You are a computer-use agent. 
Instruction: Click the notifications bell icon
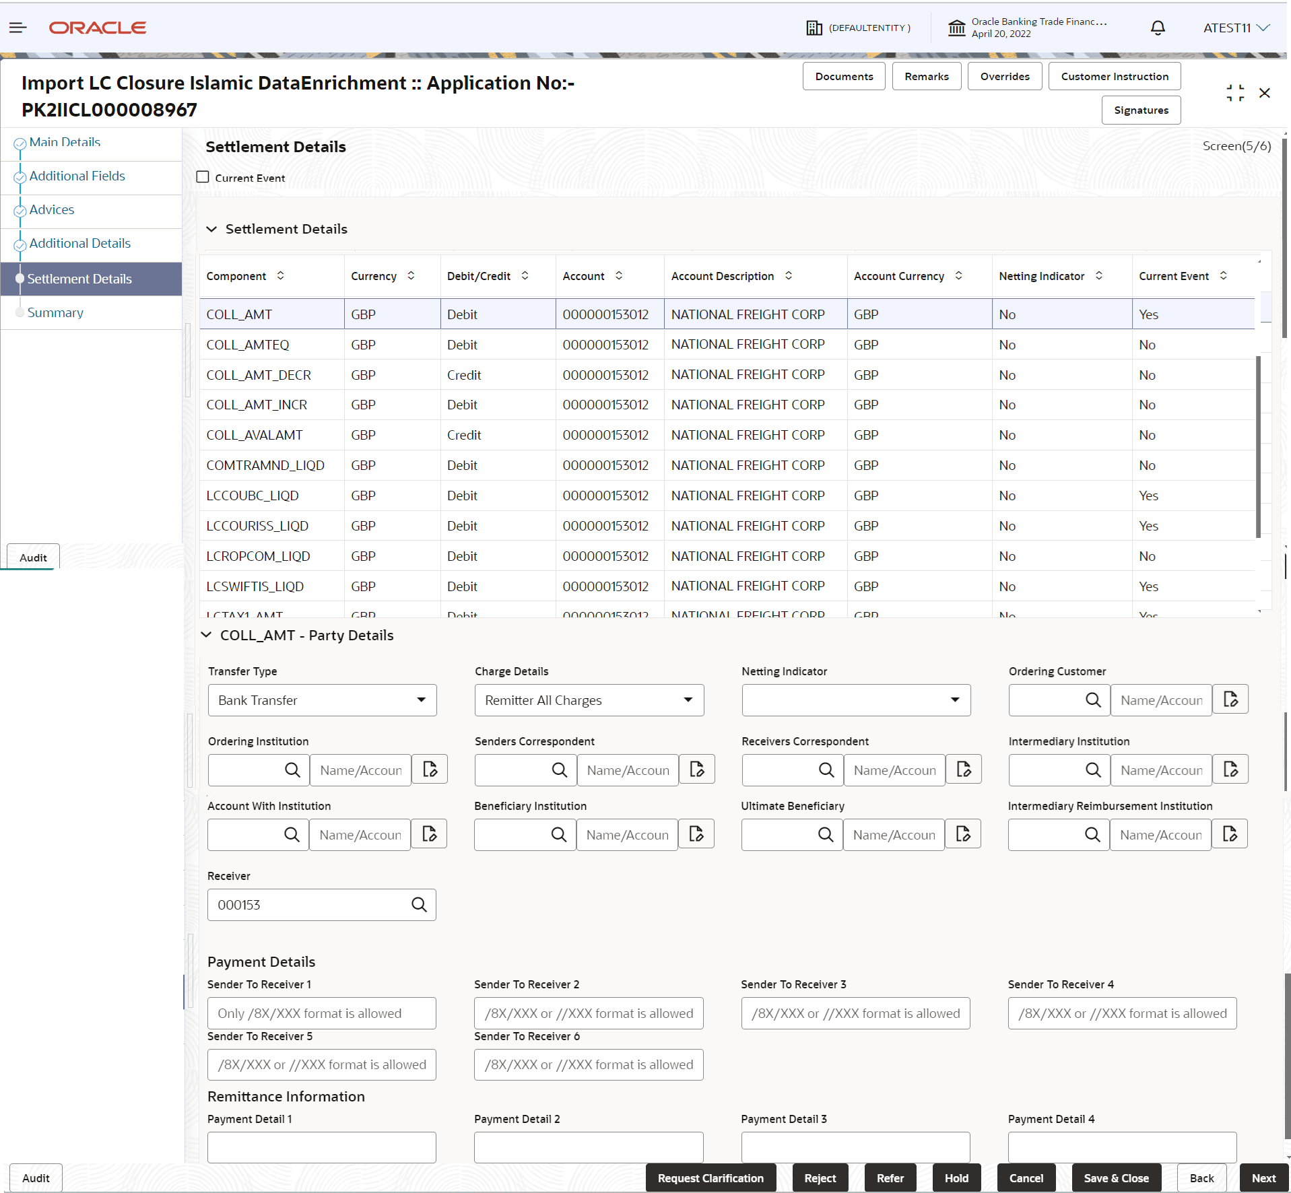(1157, 28)
